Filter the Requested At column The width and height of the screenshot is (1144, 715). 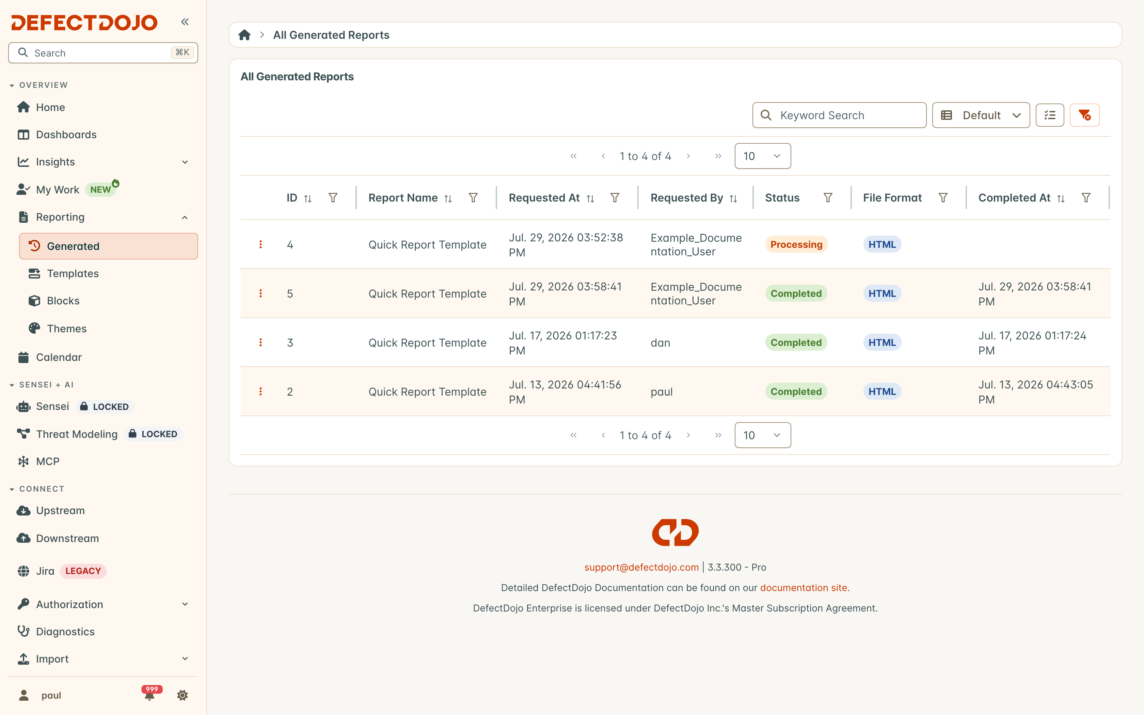pyautogui.click(x=615, y=198)
